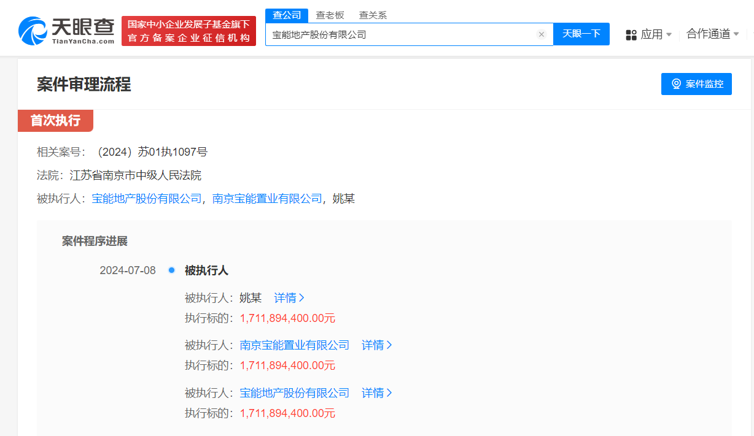Viewport: 754px width, 436px height.
Task: Click the red official credit agency banner
Action: point(189,31)
